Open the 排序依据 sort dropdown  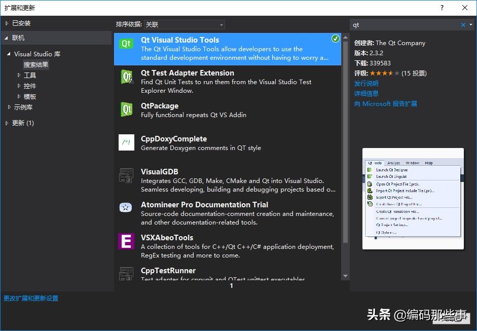coord(222,24)
